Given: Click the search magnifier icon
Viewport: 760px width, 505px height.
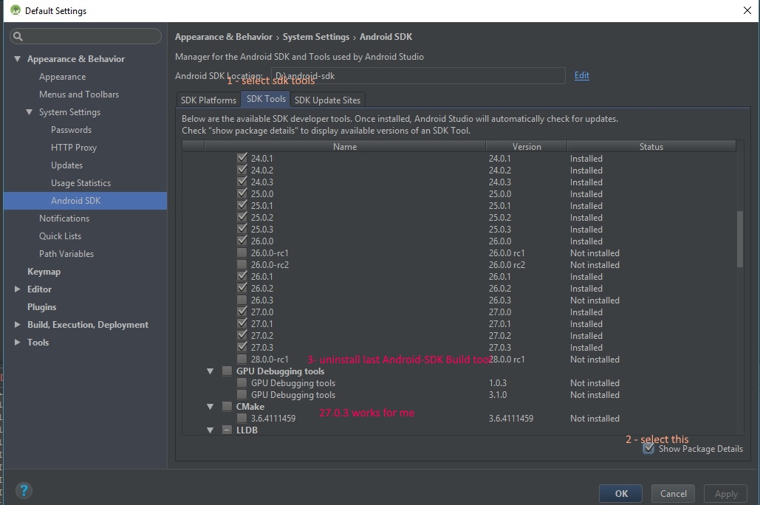Looking at the screenshot, I should [18, 36].
